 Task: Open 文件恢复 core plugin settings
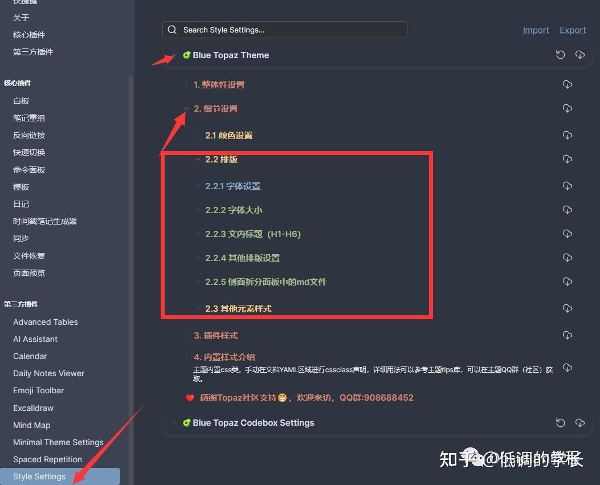pos(29,256)
